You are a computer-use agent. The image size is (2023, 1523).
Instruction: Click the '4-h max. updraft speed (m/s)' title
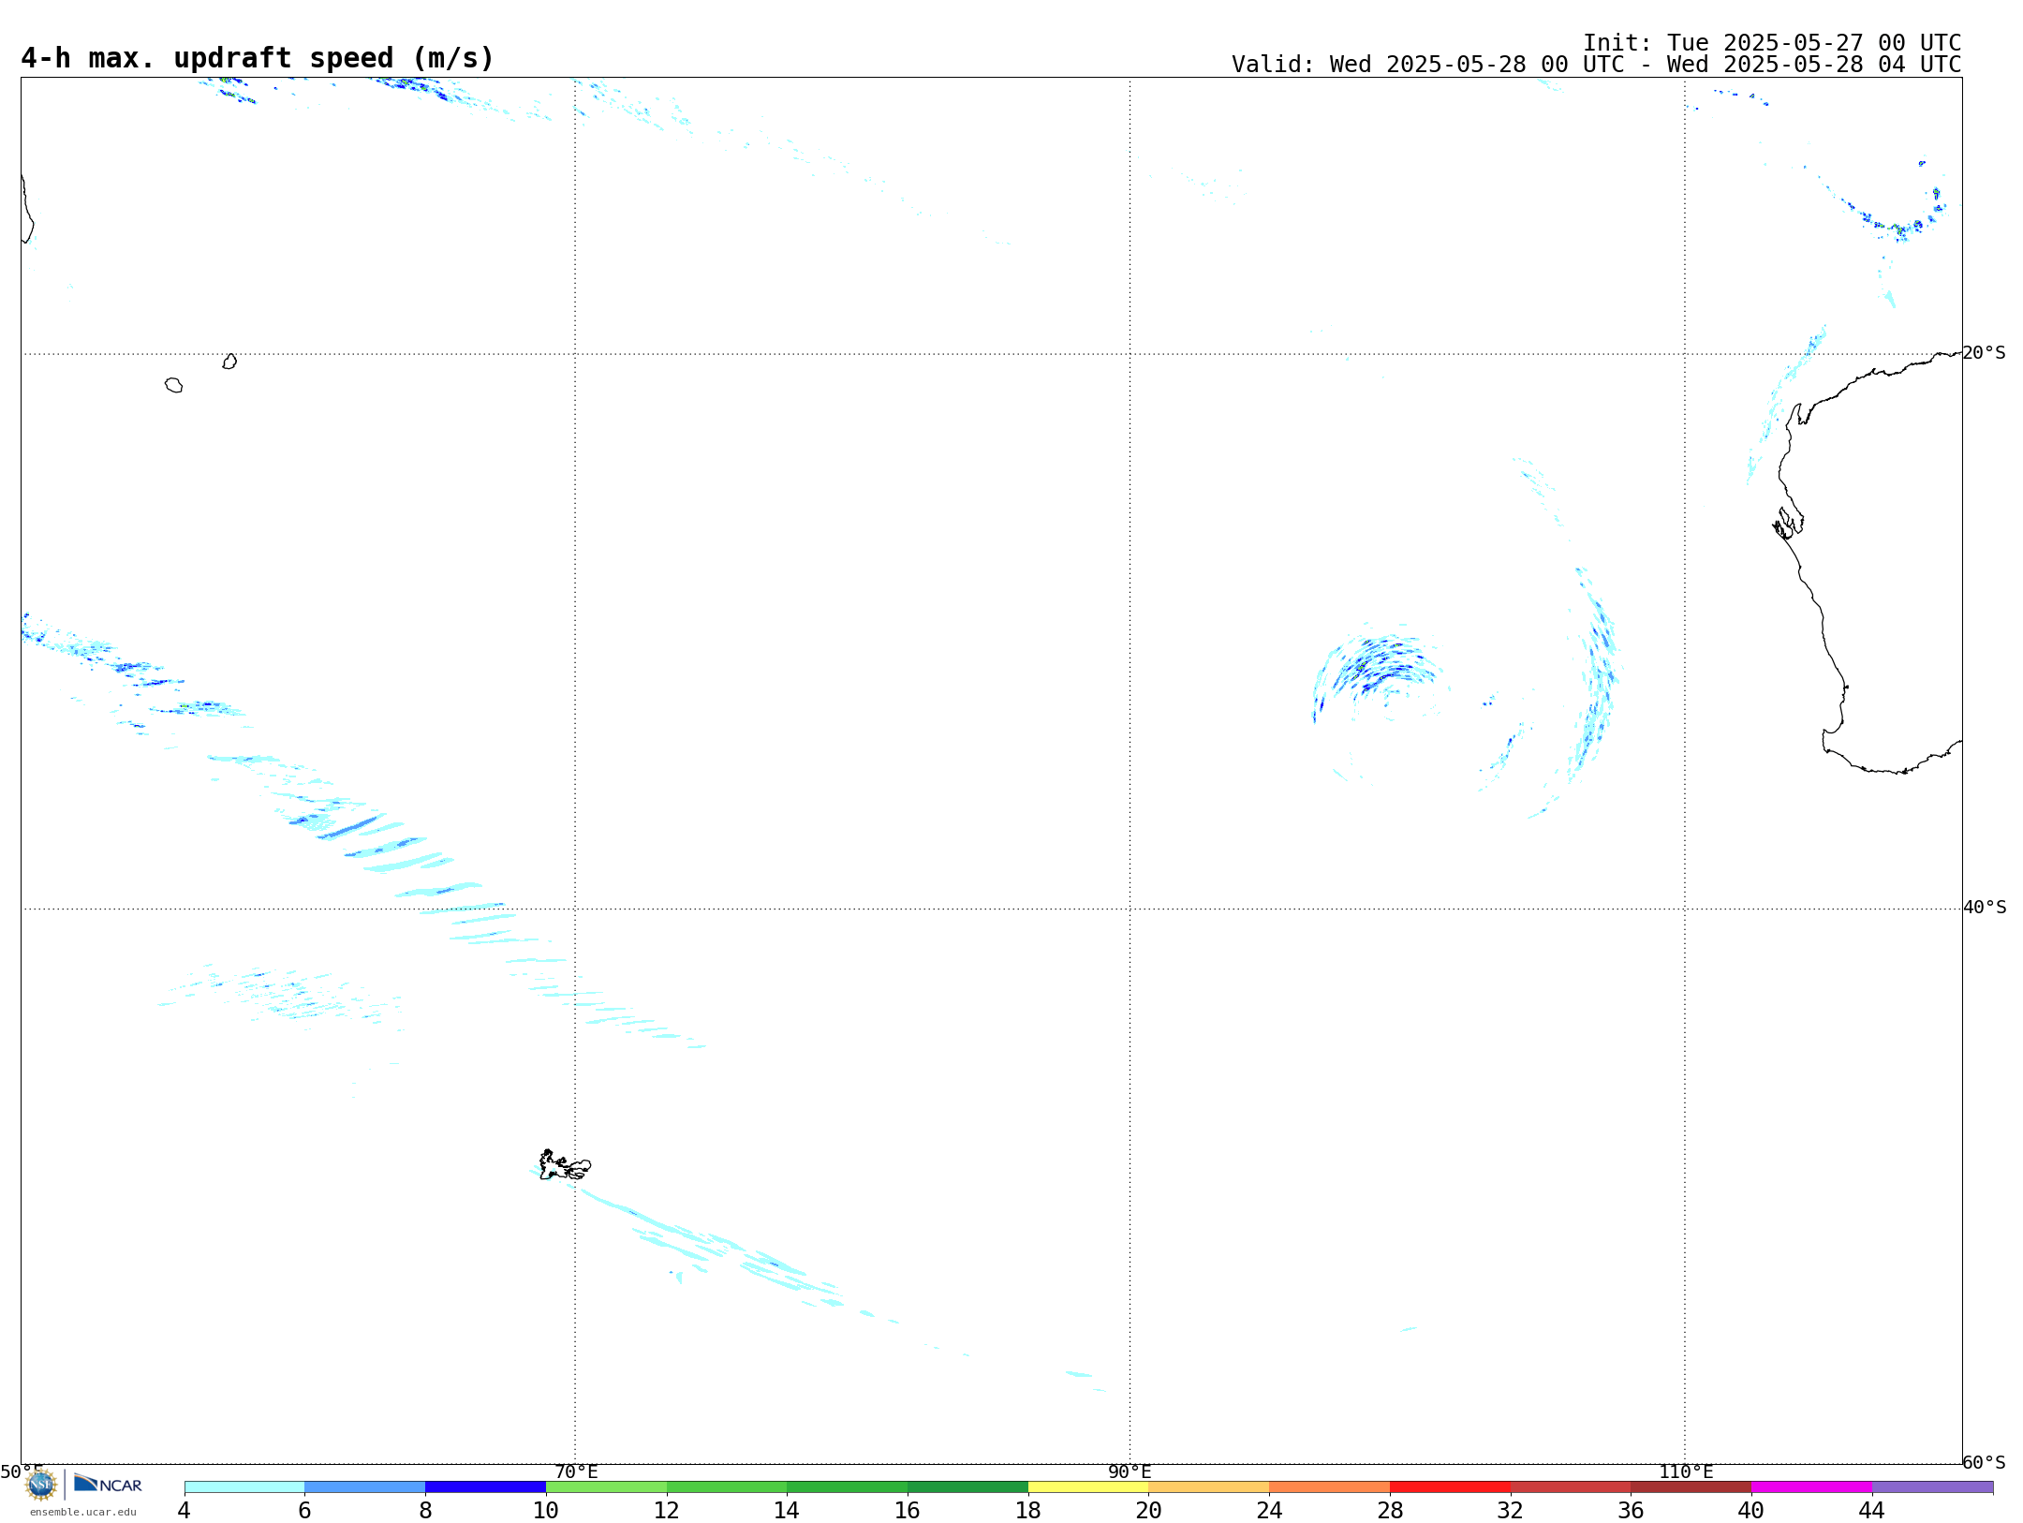tap(258, 58)
